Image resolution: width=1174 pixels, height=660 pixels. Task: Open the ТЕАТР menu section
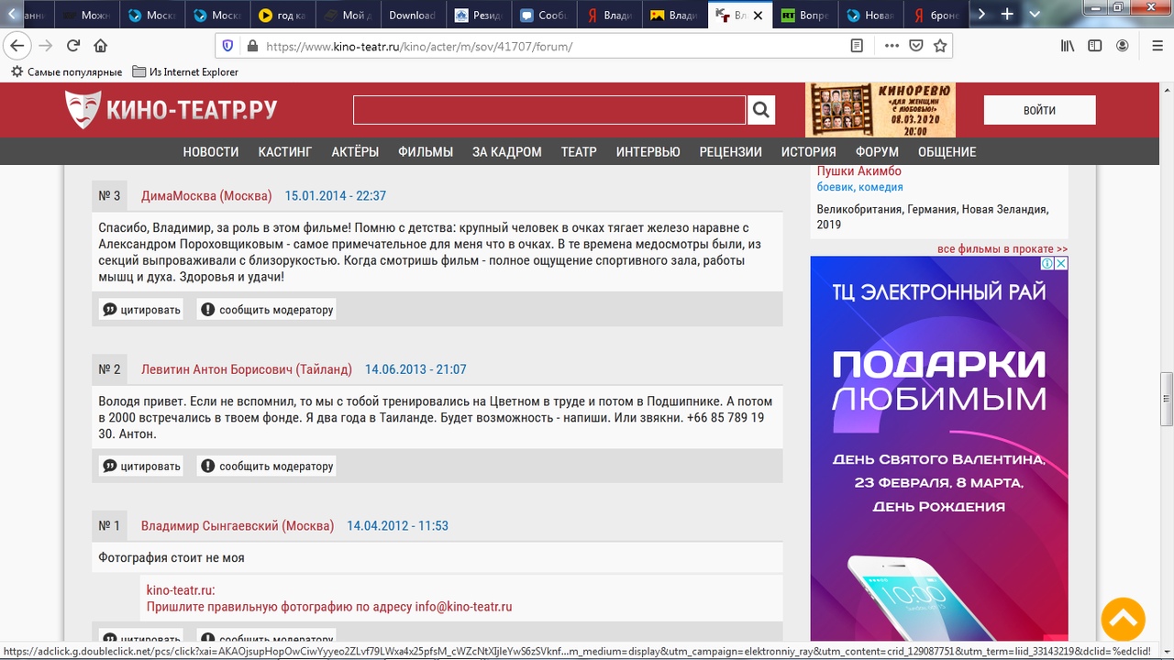click(x=579, y=152)
